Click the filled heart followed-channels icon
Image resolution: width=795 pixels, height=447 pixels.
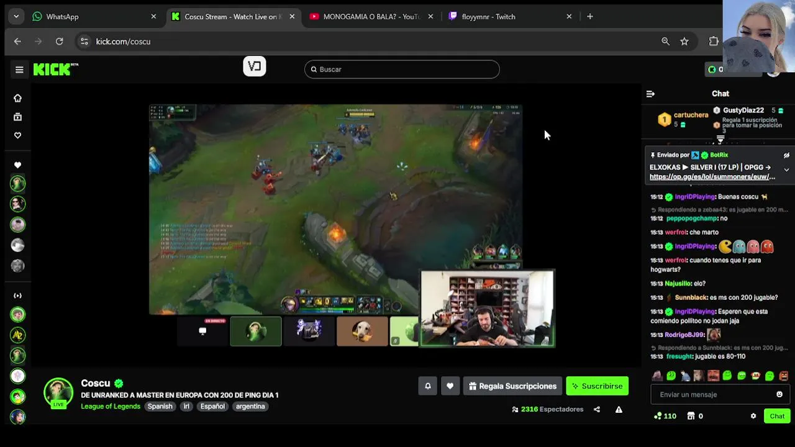pos(17,165)
